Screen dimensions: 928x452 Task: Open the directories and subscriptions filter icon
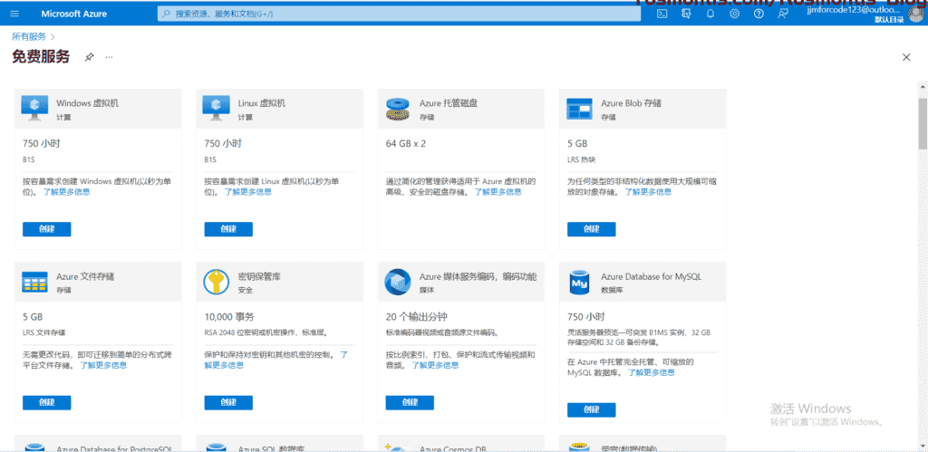[687, 14]
